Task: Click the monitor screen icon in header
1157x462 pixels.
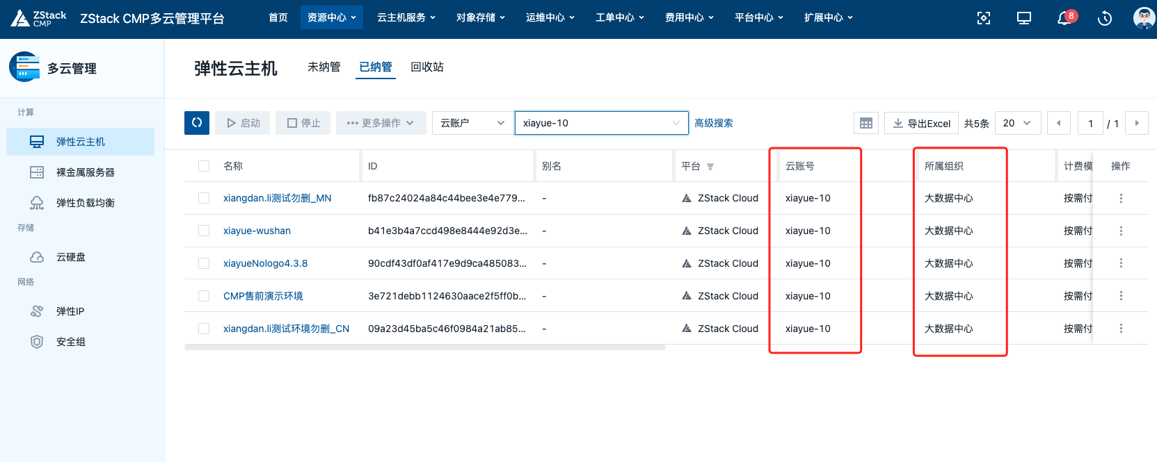Action: pyautogui.click(x=1024, y=18)
